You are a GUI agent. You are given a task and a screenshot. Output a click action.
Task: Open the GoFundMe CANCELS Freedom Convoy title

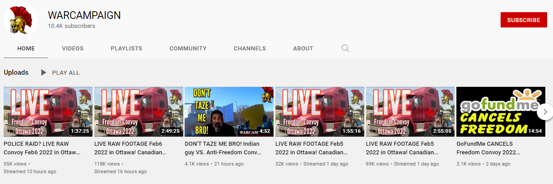pyautogui.click(x=488, y=148)
